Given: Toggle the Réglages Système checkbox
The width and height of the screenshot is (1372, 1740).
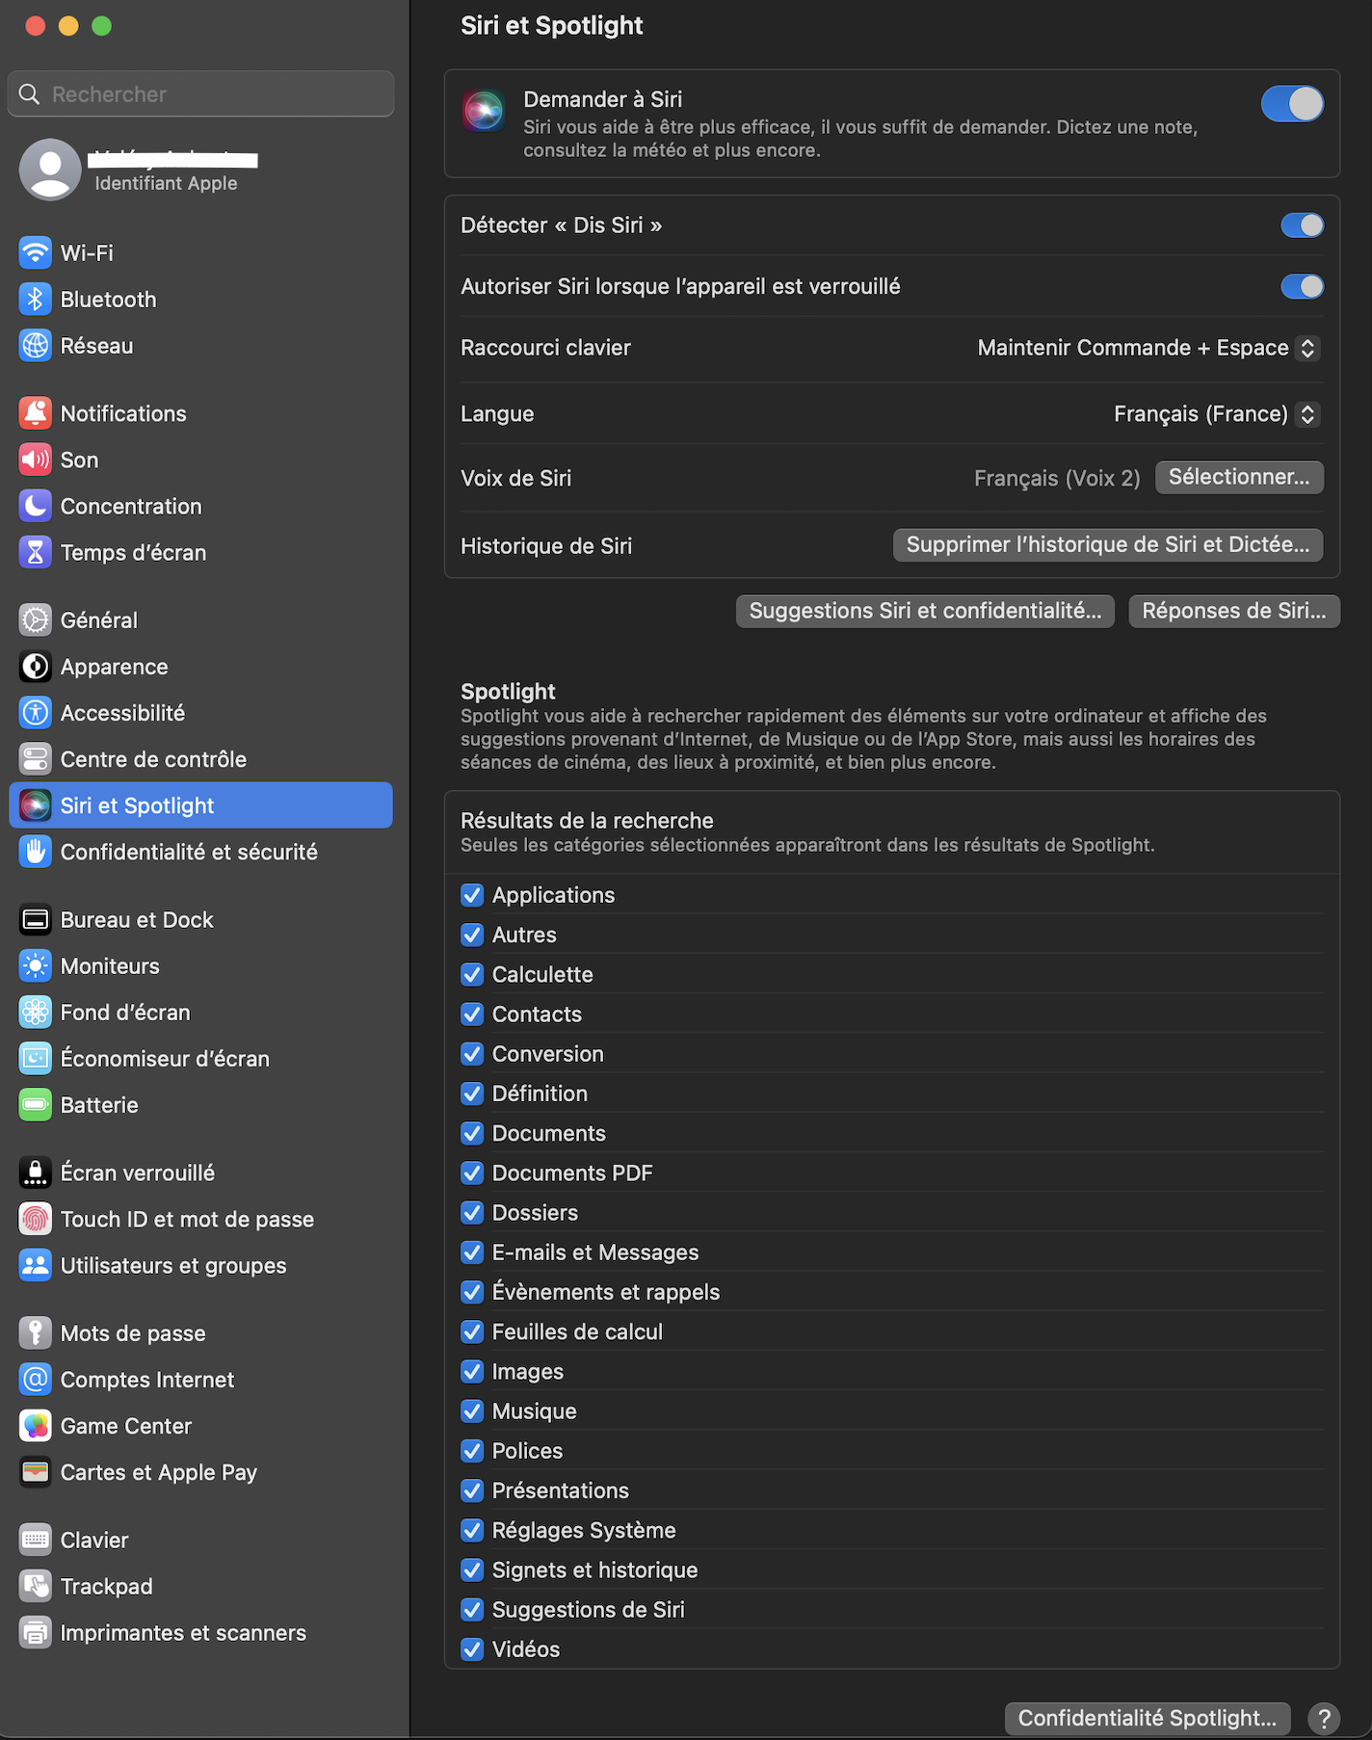Looking at the screenshot, I should (x=472, y=1530).
